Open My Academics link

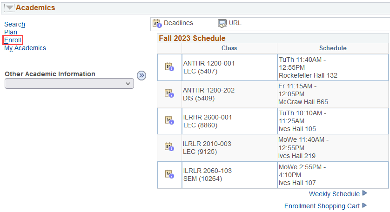[x=25, y=48]
